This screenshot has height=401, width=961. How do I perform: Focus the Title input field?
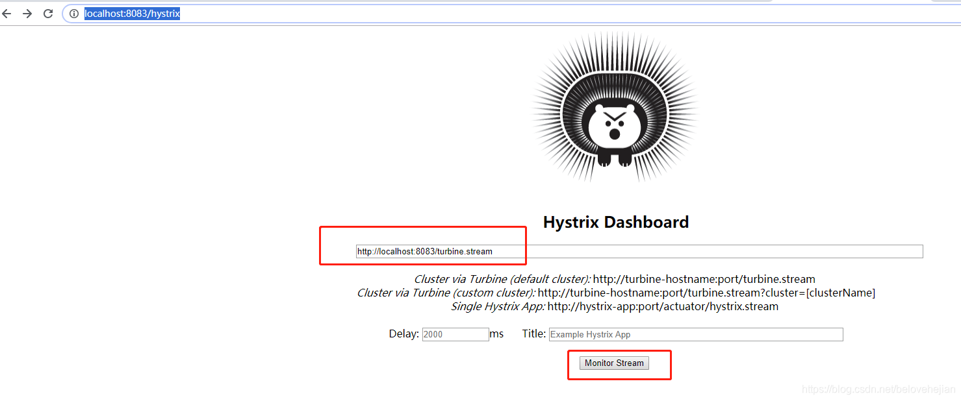point(696,335)
